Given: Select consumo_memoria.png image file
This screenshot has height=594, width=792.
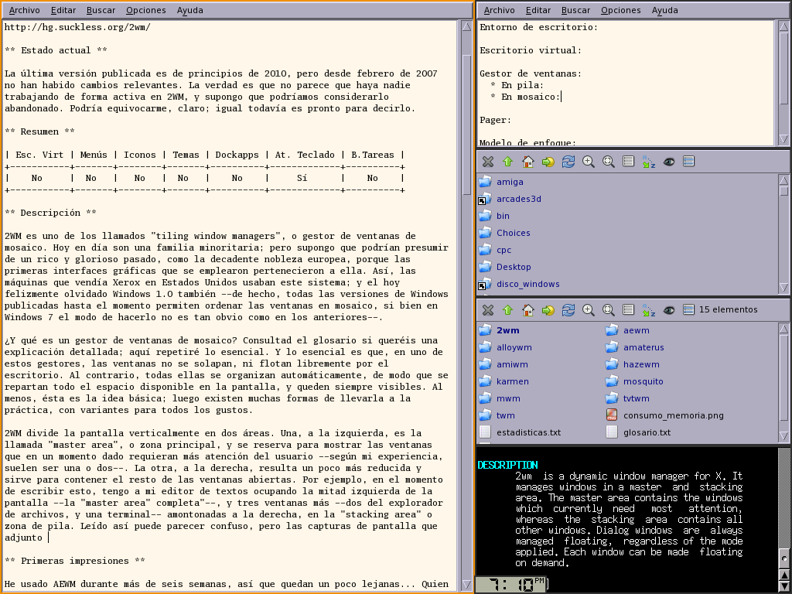Looking at the screenshot, I should pos(664,415).
